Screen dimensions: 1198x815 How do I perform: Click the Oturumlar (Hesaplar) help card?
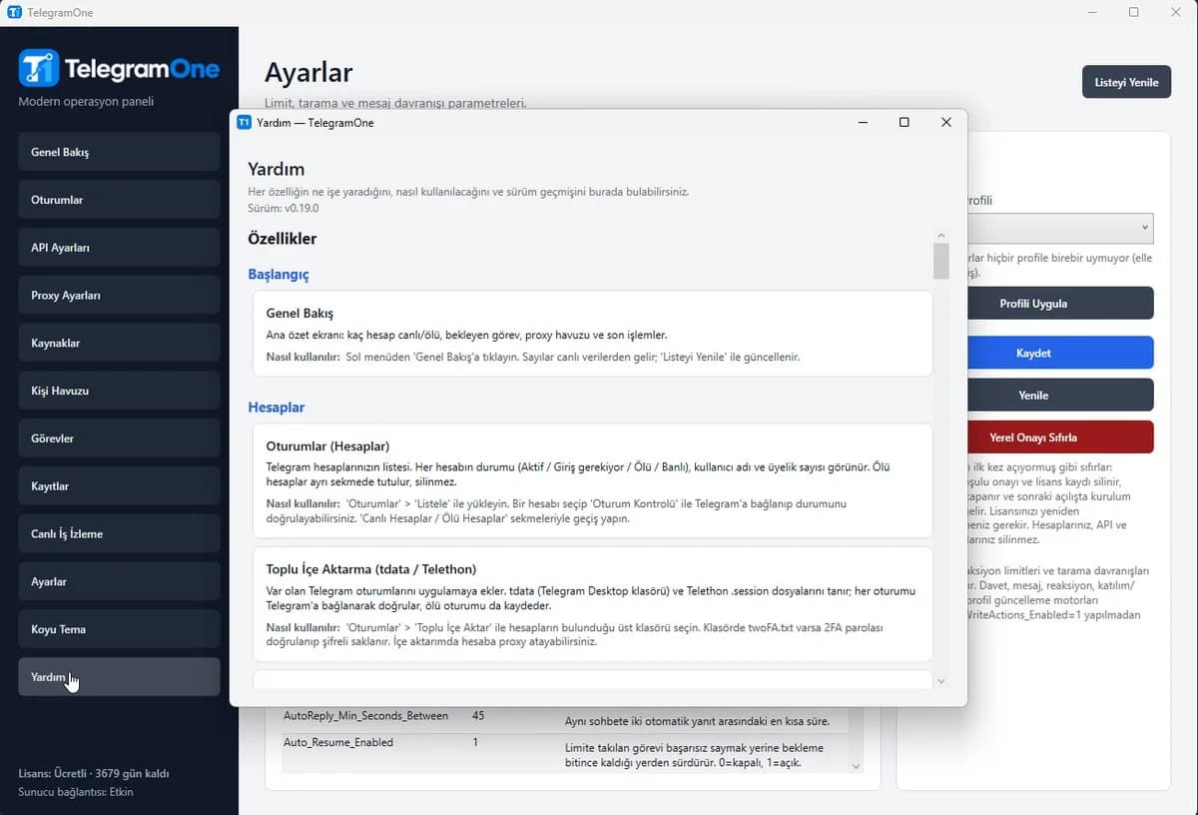point(592,480)
